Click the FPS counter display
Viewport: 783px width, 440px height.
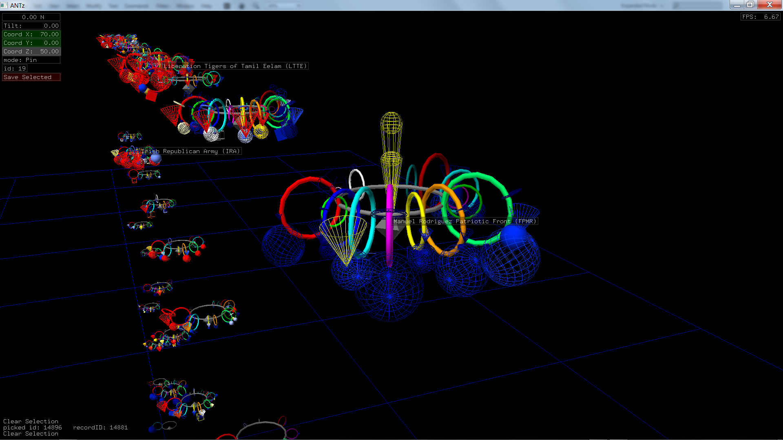[x=760, y=17]
